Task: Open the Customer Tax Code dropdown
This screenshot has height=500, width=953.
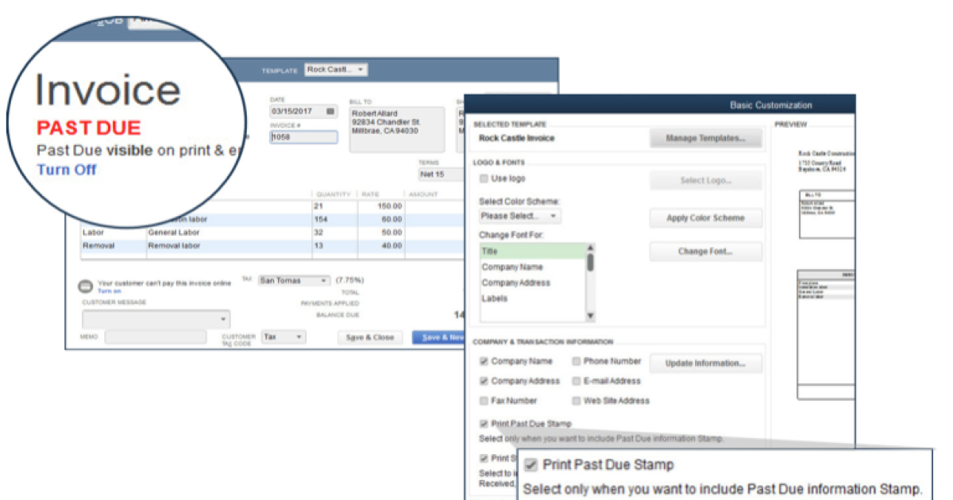Action: click(282, 337)
